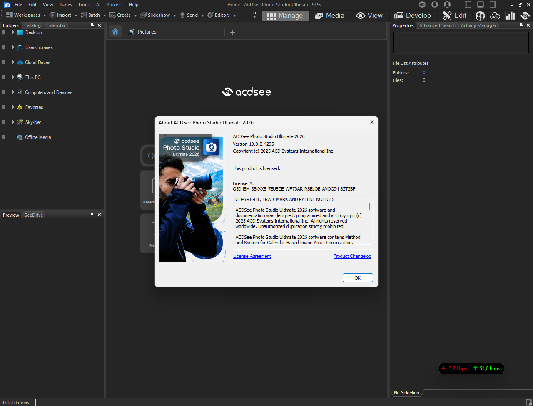Screen dimensions: 533x406
Task: Switch to the Catalog tab
Action: (32, 25)
